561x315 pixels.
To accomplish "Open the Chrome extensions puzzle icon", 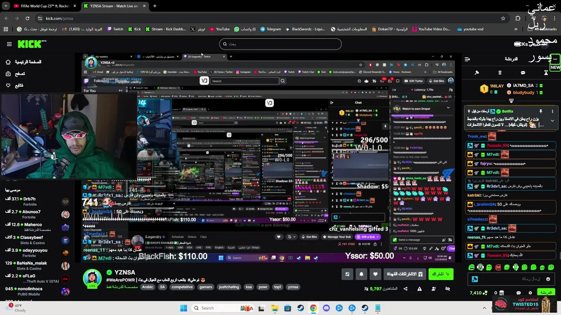I will 518,18.
